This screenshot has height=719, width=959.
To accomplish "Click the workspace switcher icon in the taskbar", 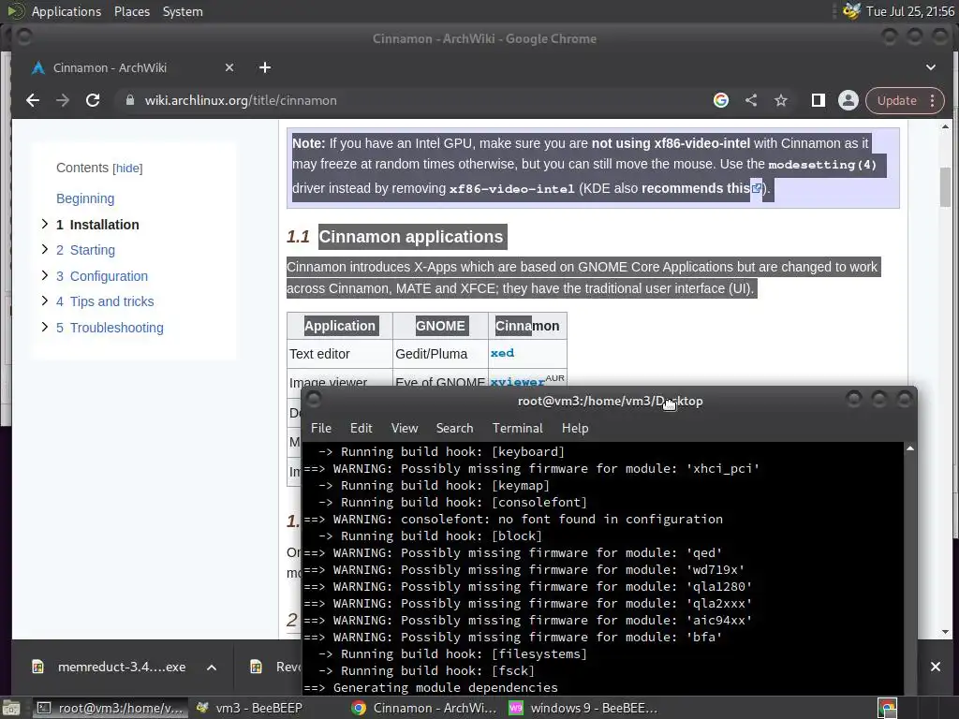I will [x=887, y=708].
